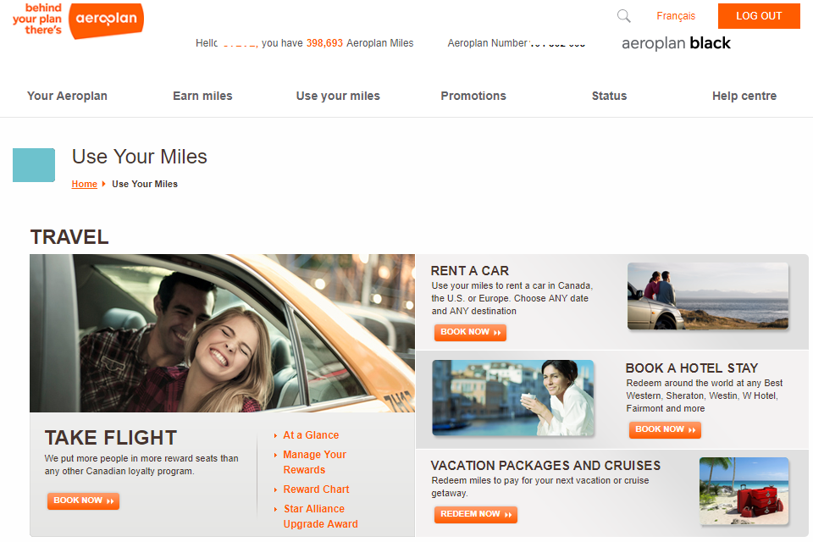Open the Help centre menu
The height and width of the screenshot is (542, 813).
pyautogui.click(x=744, y=96)
